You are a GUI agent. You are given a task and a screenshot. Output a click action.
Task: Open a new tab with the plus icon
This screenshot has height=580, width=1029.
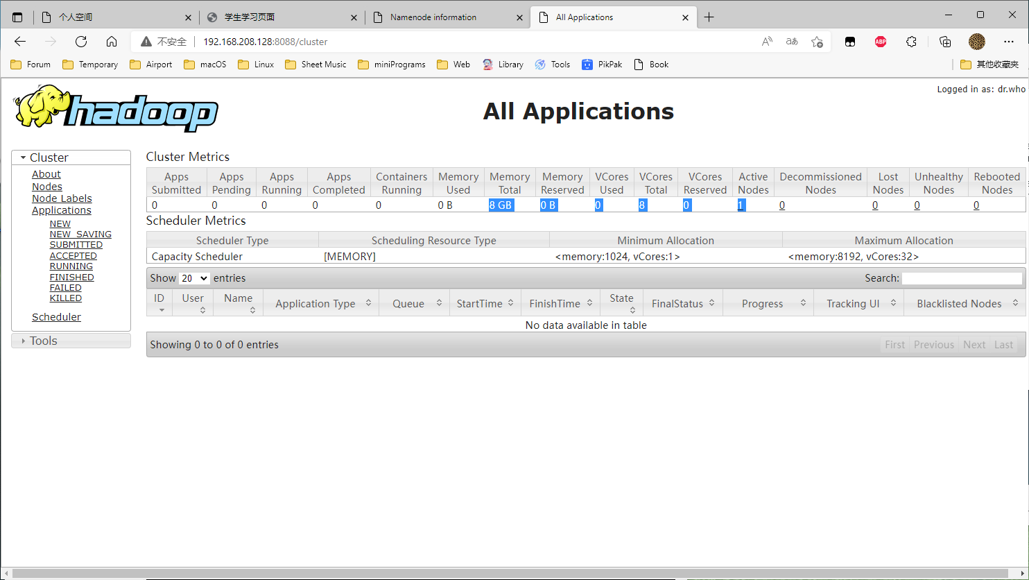click(x=709, y=17)
